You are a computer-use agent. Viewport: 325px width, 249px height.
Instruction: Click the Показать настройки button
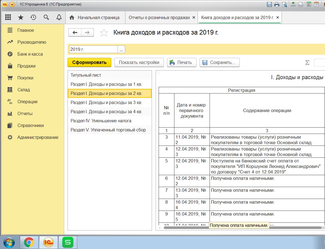coord(139,62)
